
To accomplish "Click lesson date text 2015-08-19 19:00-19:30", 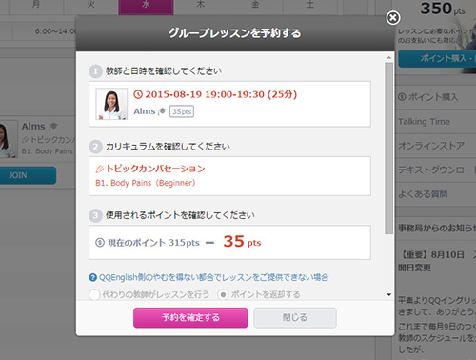I will [x=221, y=94].
